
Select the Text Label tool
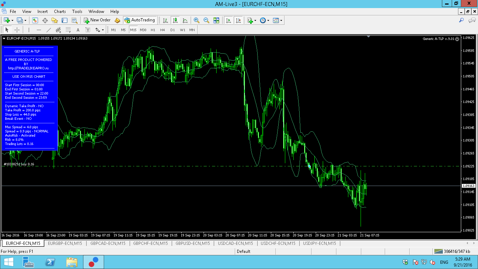[88, 30]
